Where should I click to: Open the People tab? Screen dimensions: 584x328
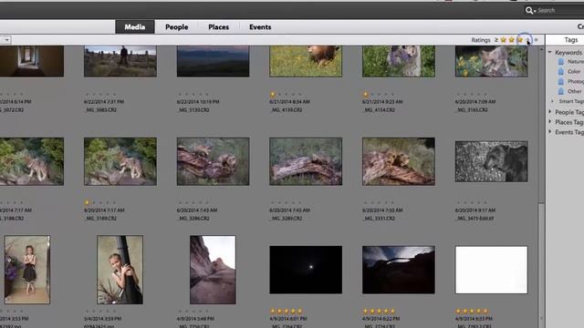pyautogui.click(x=176, y=26)
